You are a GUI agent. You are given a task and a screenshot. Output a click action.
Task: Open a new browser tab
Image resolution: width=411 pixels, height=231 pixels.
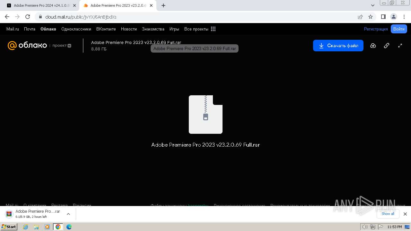(x=163, y=5)
